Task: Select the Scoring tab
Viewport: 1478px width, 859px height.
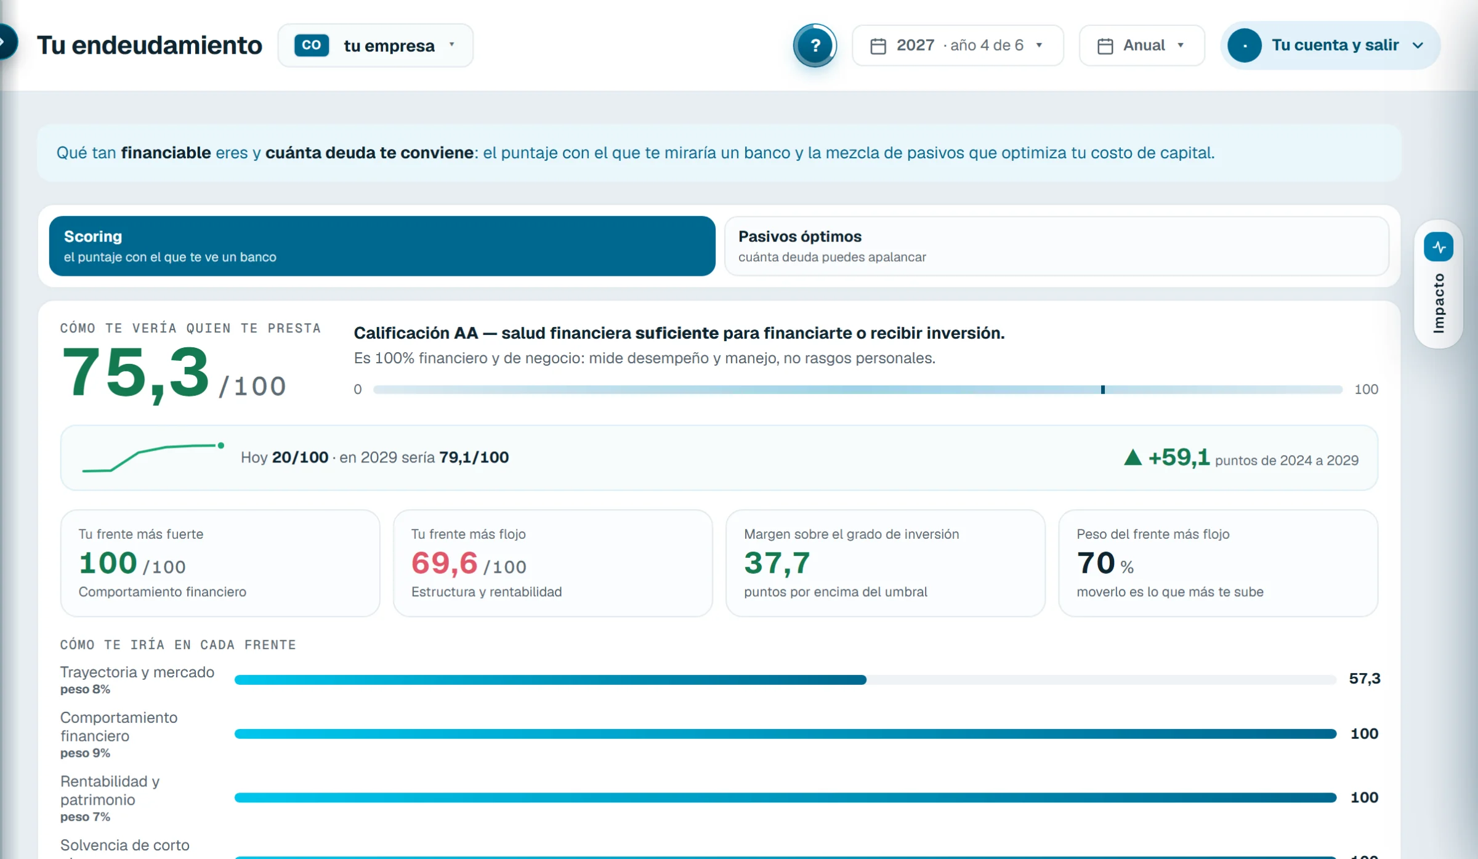Action: point(382,246)
